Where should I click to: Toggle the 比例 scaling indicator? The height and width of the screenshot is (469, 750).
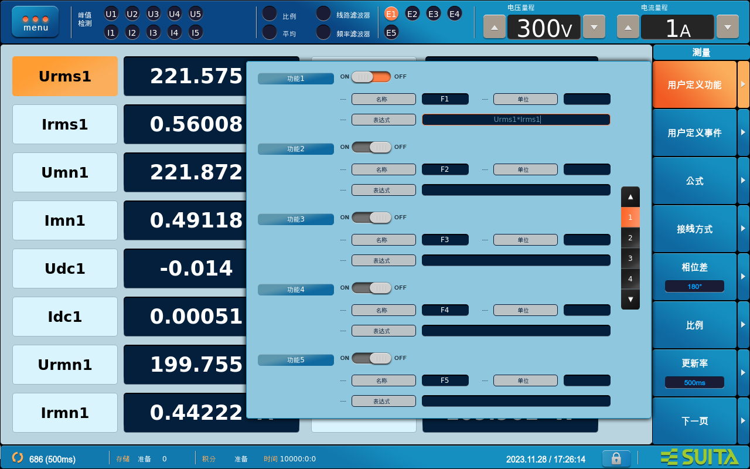pyautogui.click(x=270, y=13)
